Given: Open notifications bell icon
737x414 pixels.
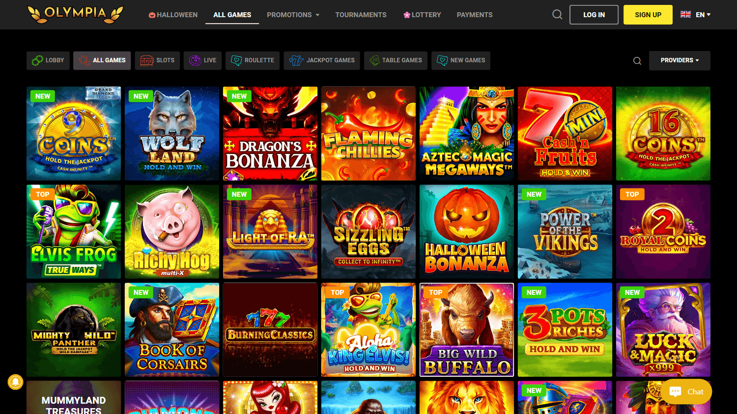Looking at the screenshot, I should (15, 382).
